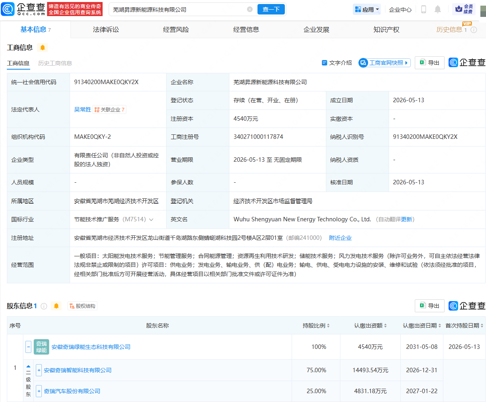Open notifications bell in header
This screenshot has height=402, width=486.
(438, 9)
